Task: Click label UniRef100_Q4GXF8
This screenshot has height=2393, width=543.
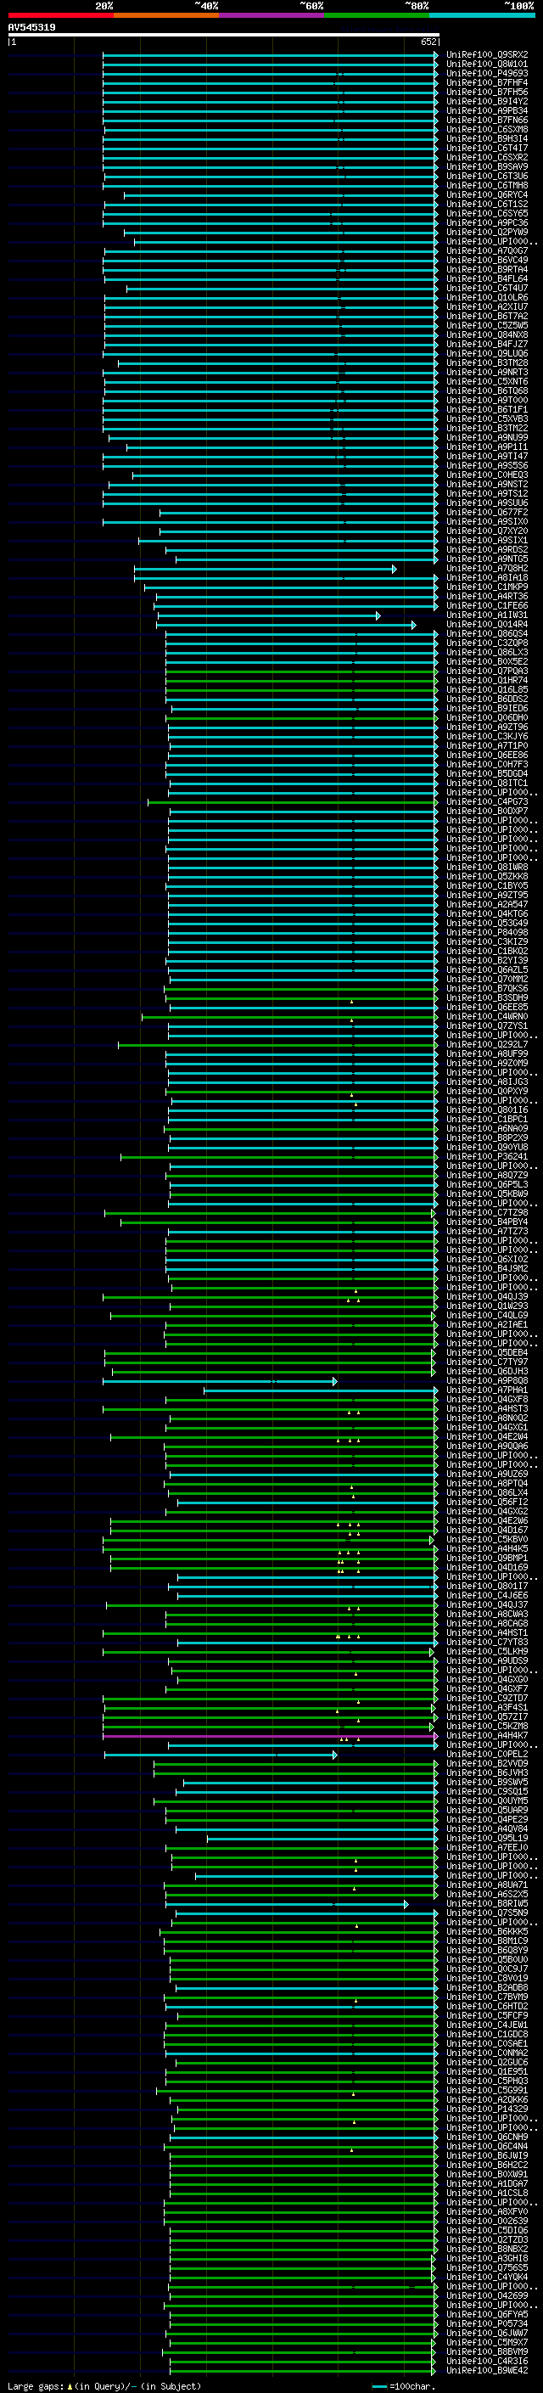Action: [x=487, y=1399]
